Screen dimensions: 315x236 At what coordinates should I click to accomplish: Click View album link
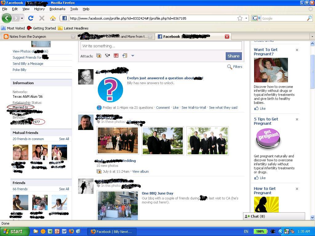(140, 171)
